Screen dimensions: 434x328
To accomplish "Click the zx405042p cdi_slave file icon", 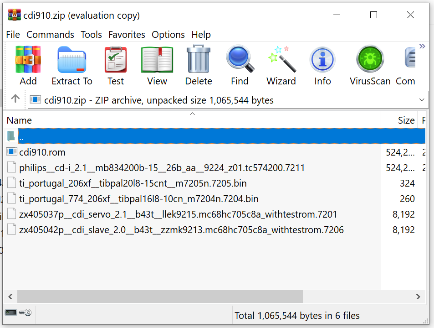I will click(x=12, y=229).
